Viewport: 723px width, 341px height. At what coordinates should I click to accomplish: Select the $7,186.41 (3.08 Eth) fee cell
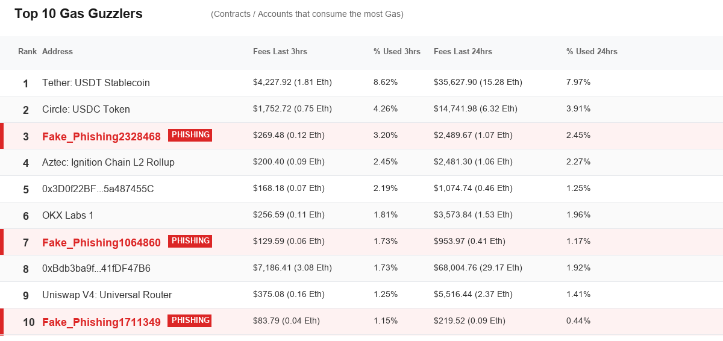tap(292, 267)
